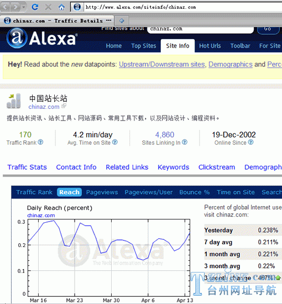
Task: Switch to the Keywords section tab
Action: (174, 167)
